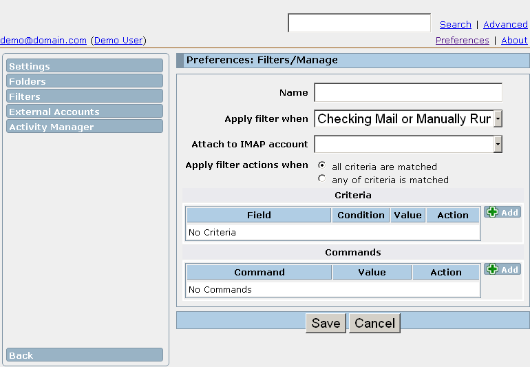Click the Command column header
The height and width of the screenshot is (367, 530).
tap(259, 272)
